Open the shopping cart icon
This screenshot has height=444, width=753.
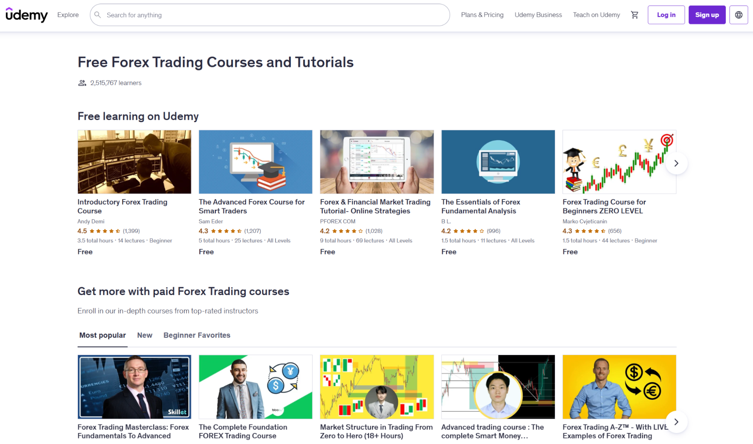(x=635, y=15)
